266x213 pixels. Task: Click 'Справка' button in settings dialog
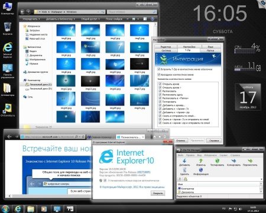[x=214, y=141]
